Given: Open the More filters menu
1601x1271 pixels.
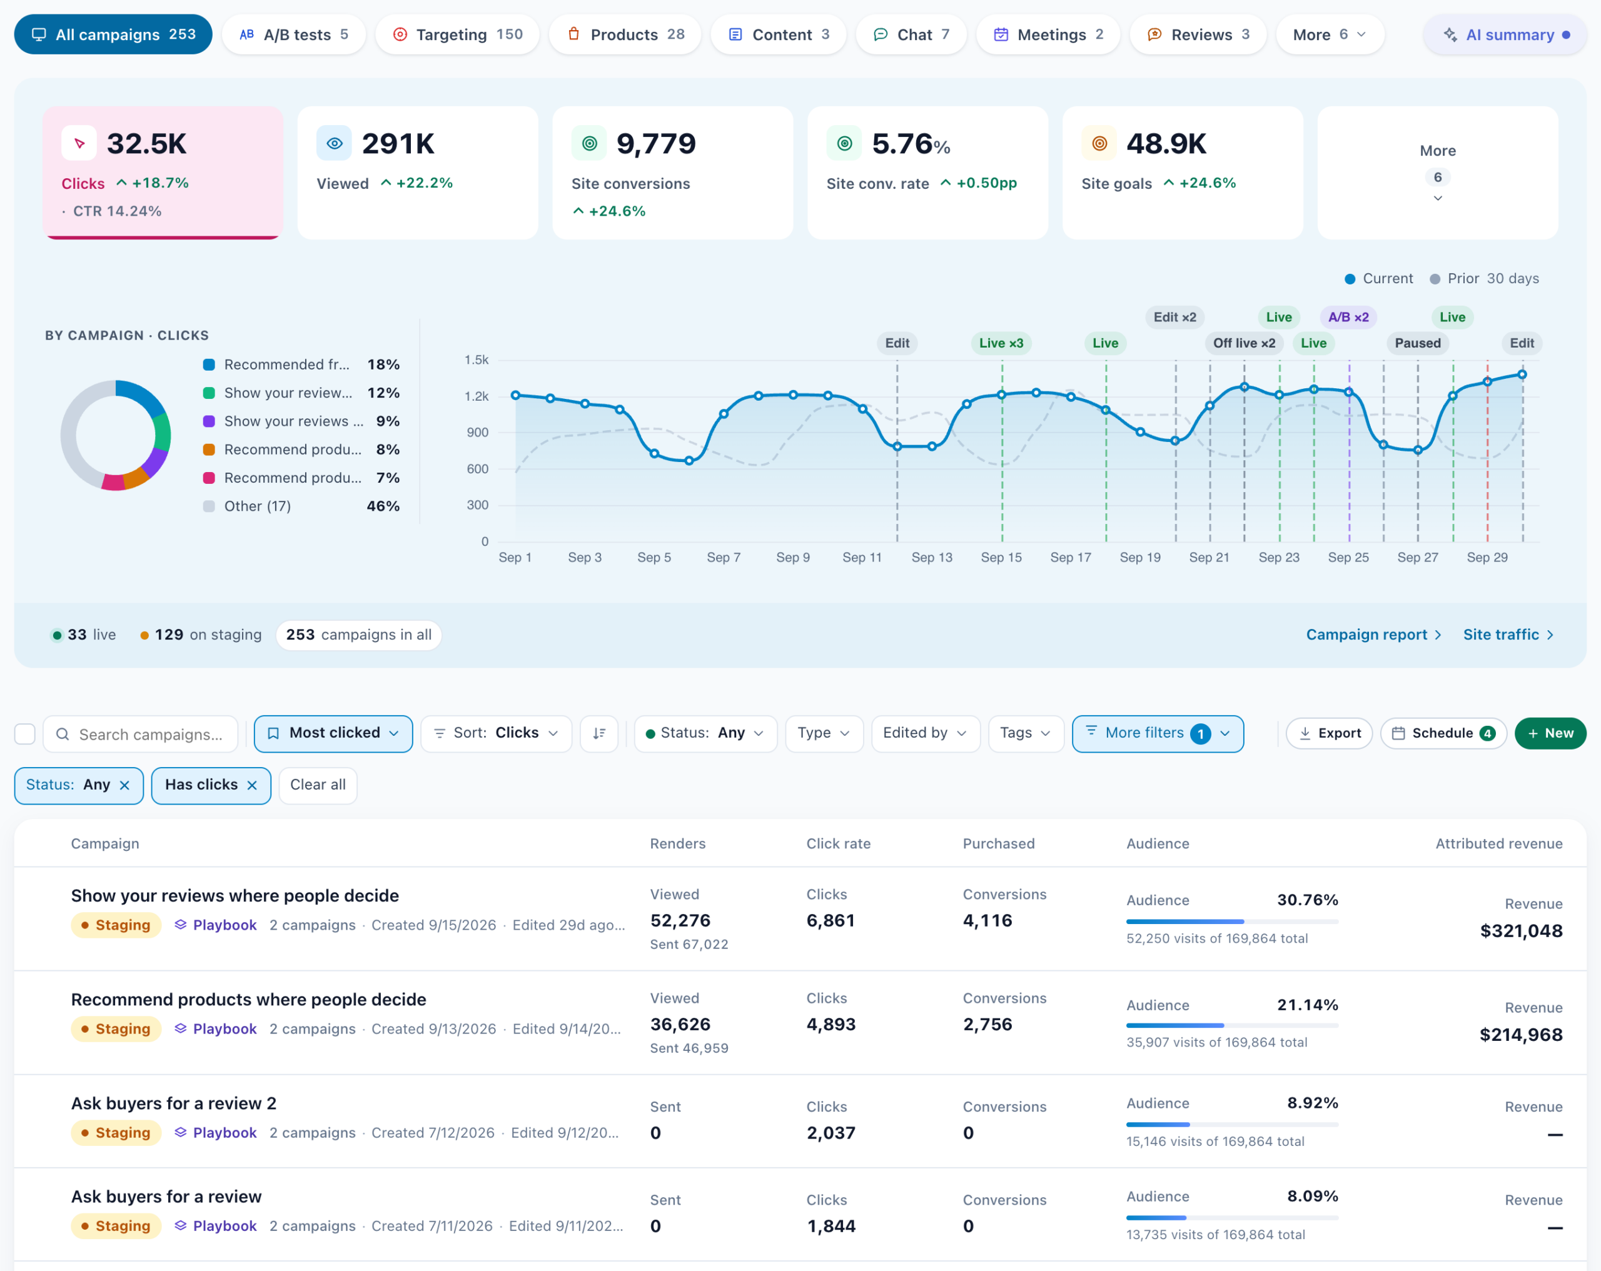Looking at the screenshot, I should [x=1158, y=733].
